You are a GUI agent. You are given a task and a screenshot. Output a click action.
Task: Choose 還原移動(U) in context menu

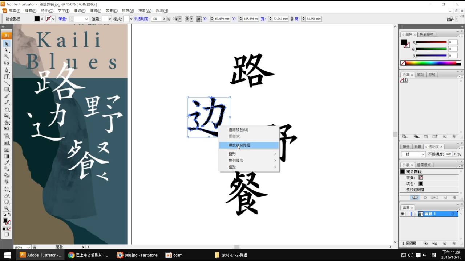coord(248,130)
